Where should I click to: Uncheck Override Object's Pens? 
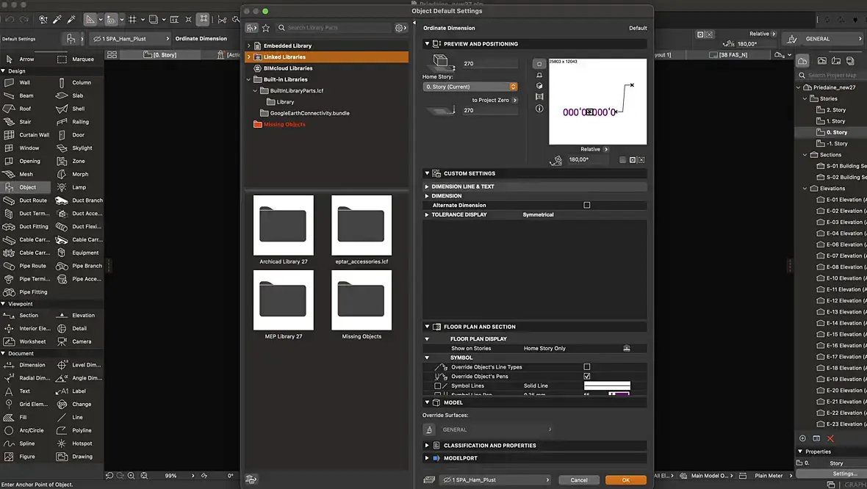(586, 376)
